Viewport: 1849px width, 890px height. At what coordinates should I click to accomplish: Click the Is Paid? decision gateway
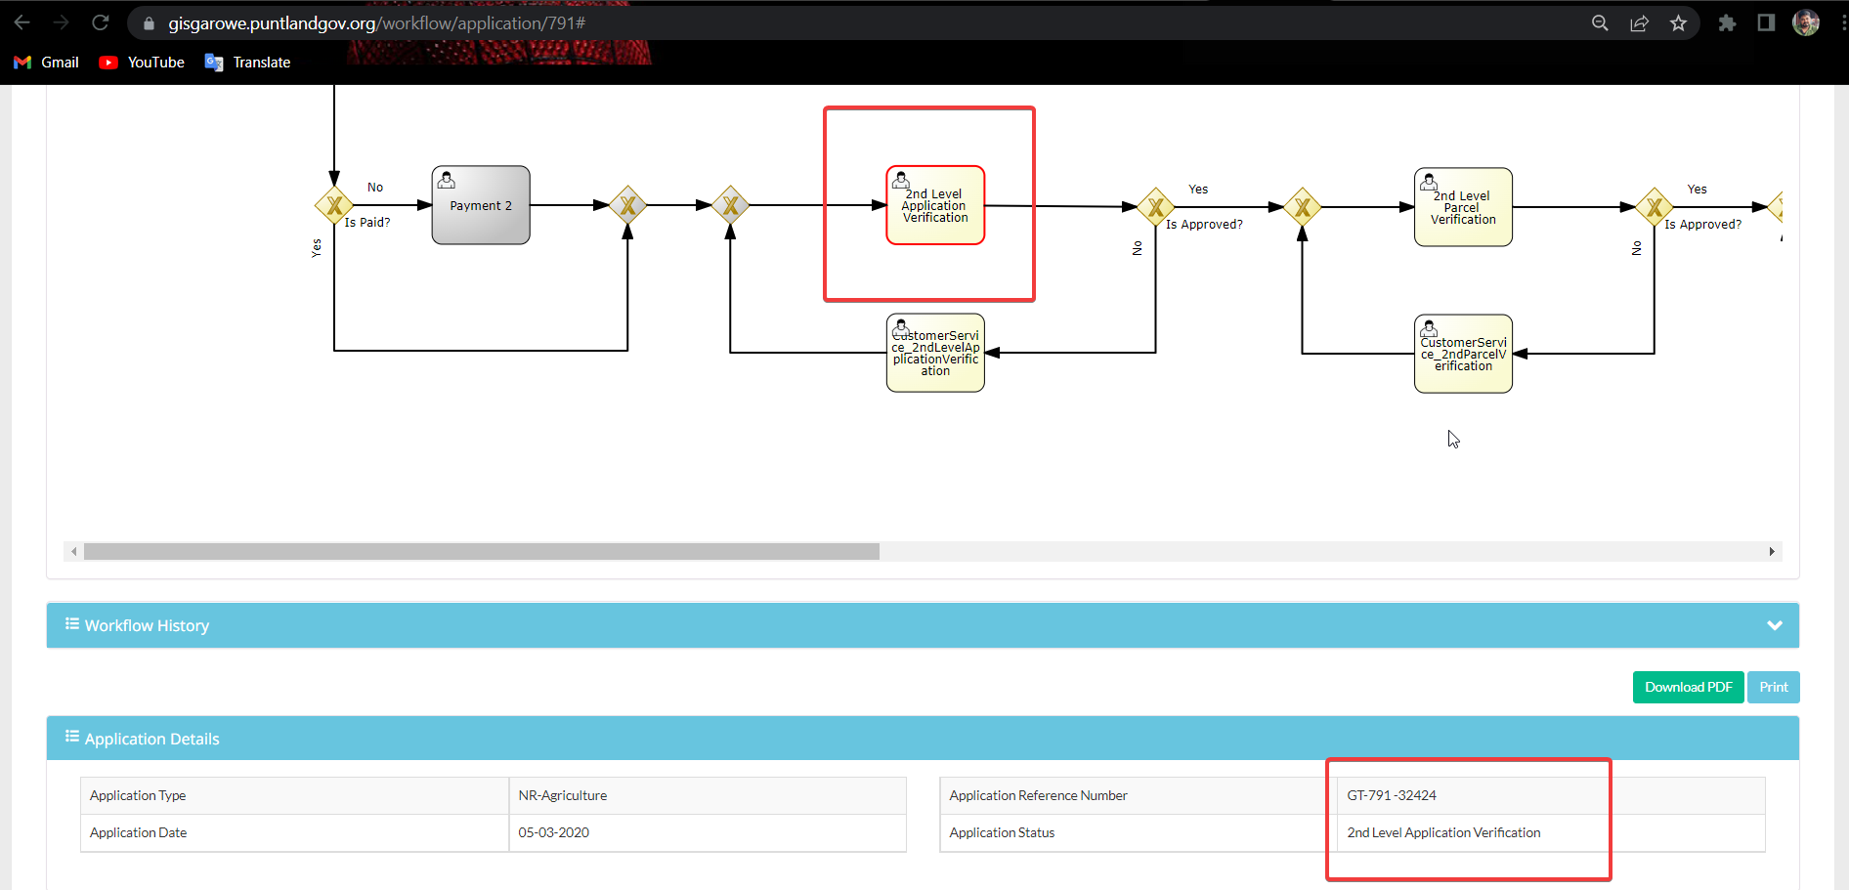[334, 205]
